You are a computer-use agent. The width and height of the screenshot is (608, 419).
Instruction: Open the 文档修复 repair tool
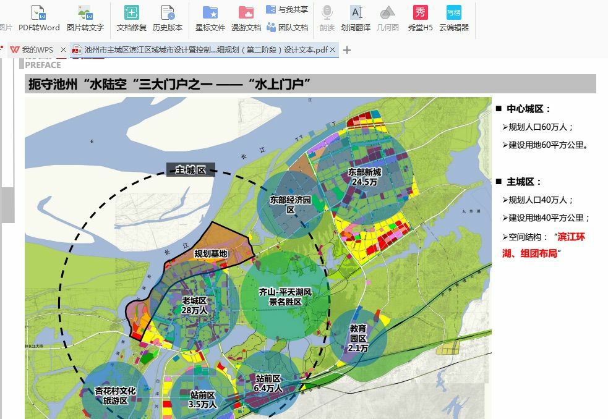(132, 18)
